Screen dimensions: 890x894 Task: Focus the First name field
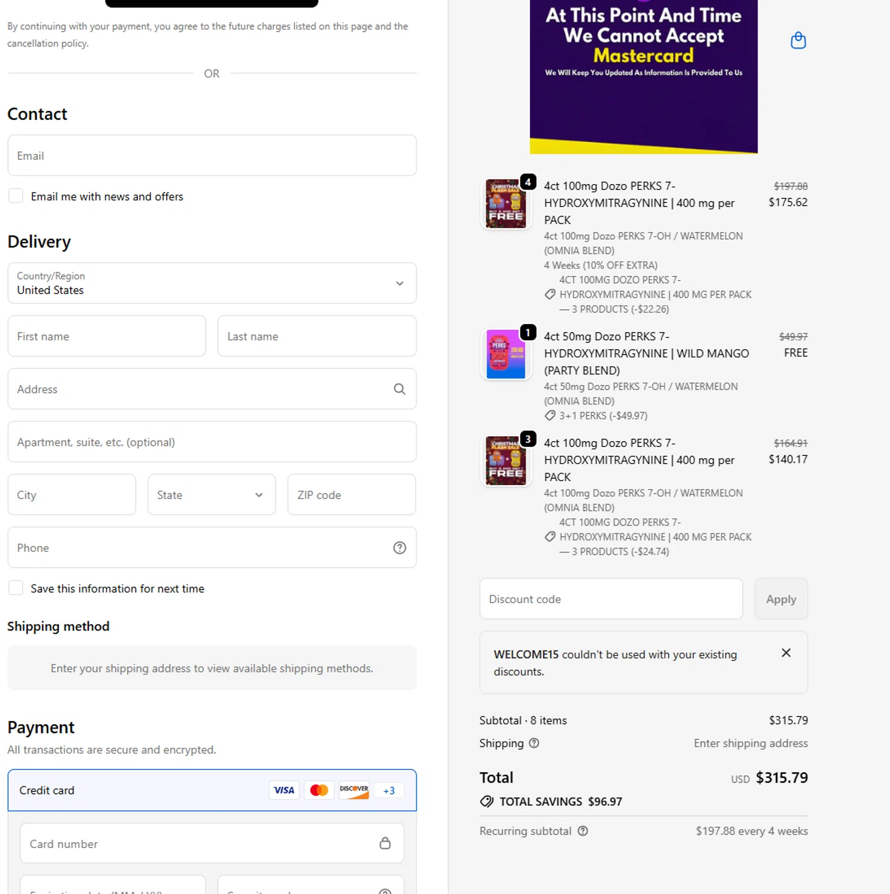[x=107, y=336]
